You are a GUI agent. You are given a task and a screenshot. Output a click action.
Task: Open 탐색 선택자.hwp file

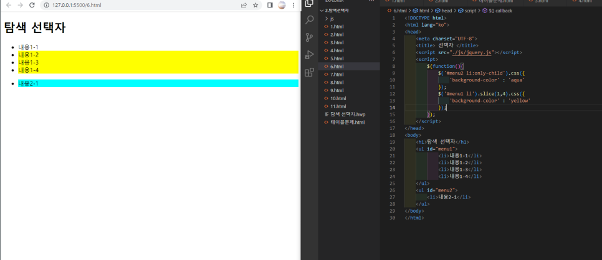[349, 114]
